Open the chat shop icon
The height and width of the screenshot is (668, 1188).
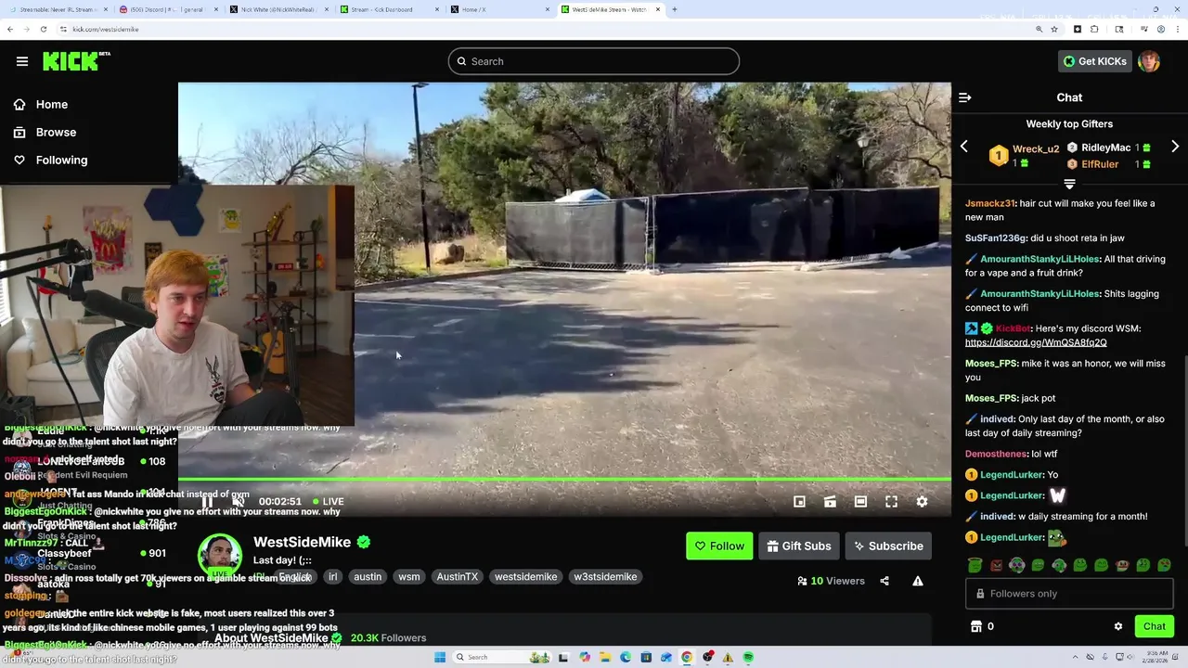[x=976, y=626]
